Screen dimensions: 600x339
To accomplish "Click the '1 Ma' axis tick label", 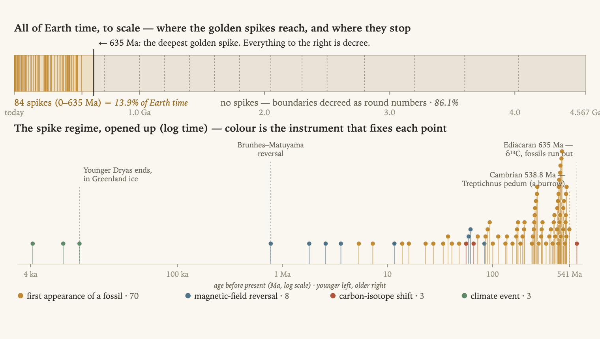I will (283, 274).
